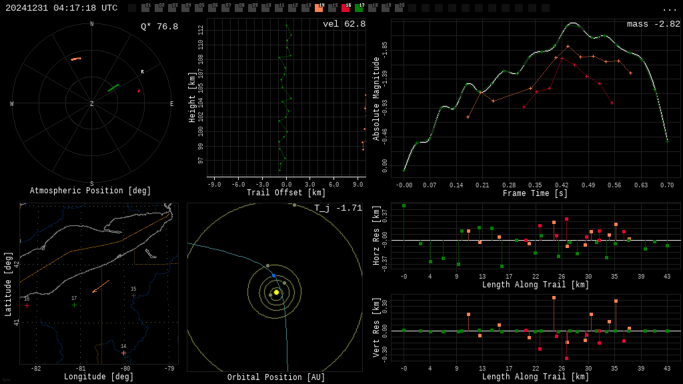Click the orange station 14 swatch

(319, 8)
